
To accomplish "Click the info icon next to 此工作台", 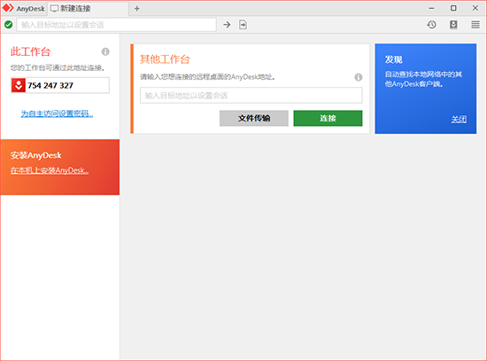I will pyautogui.click(x=105, y=51).
